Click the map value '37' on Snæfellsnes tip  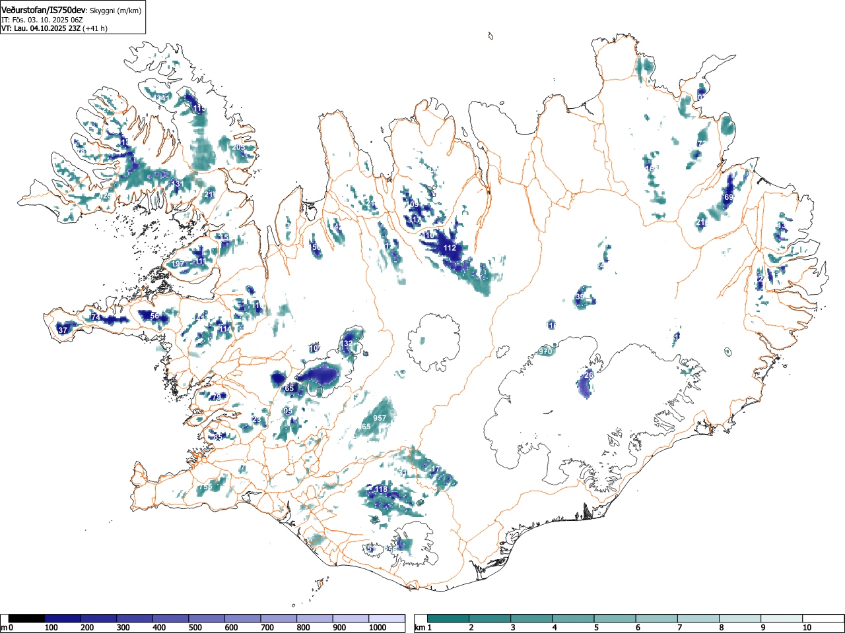tap(63, 330)
